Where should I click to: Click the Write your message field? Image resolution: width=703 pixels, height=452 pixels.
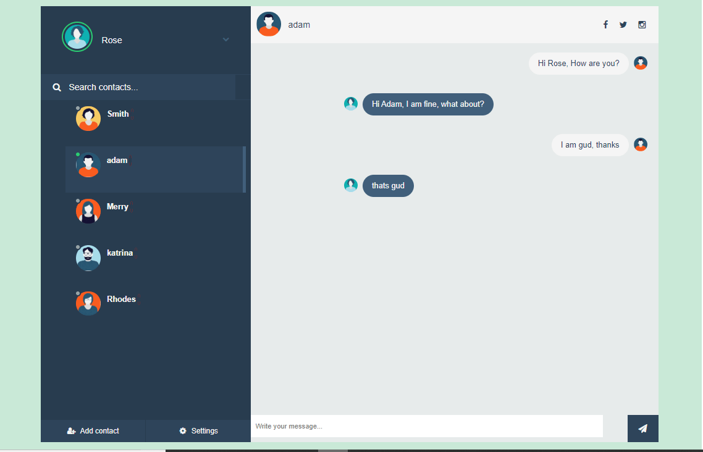(427, 426)
